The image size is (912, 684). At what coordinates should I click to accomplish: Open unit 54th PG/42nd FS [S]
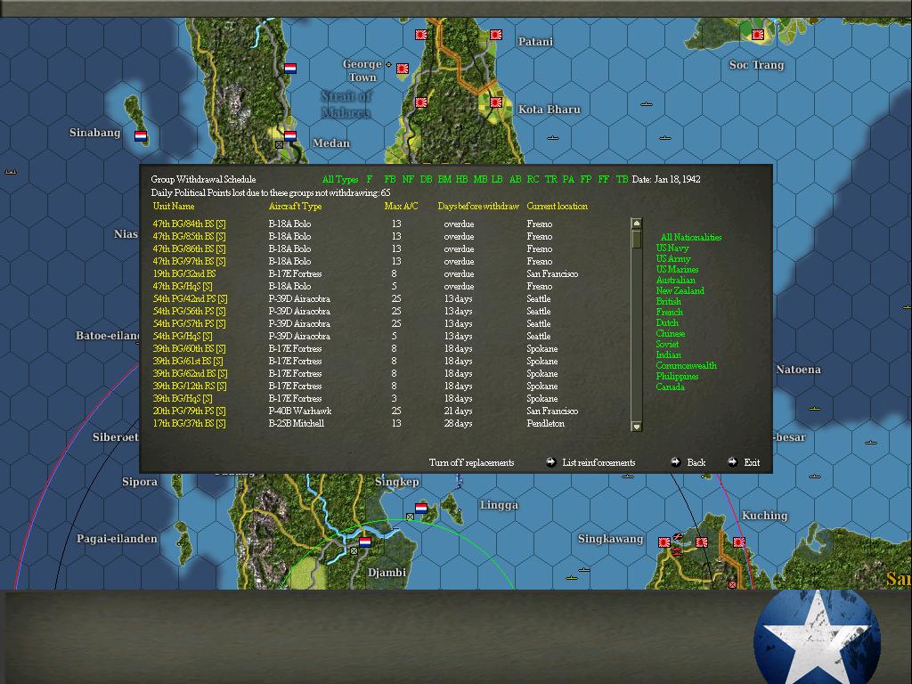(190, 299)
